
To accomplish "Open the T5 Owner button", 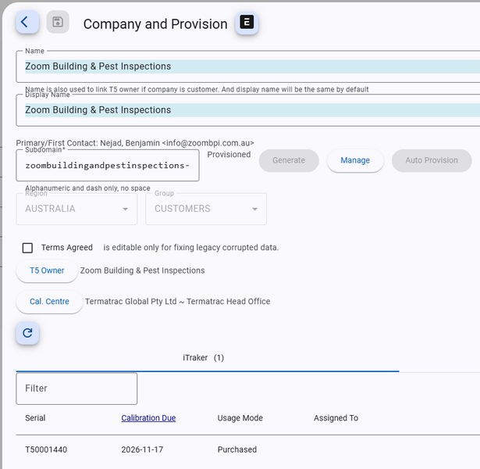I will pyautogui.click(x=47, y=270).
